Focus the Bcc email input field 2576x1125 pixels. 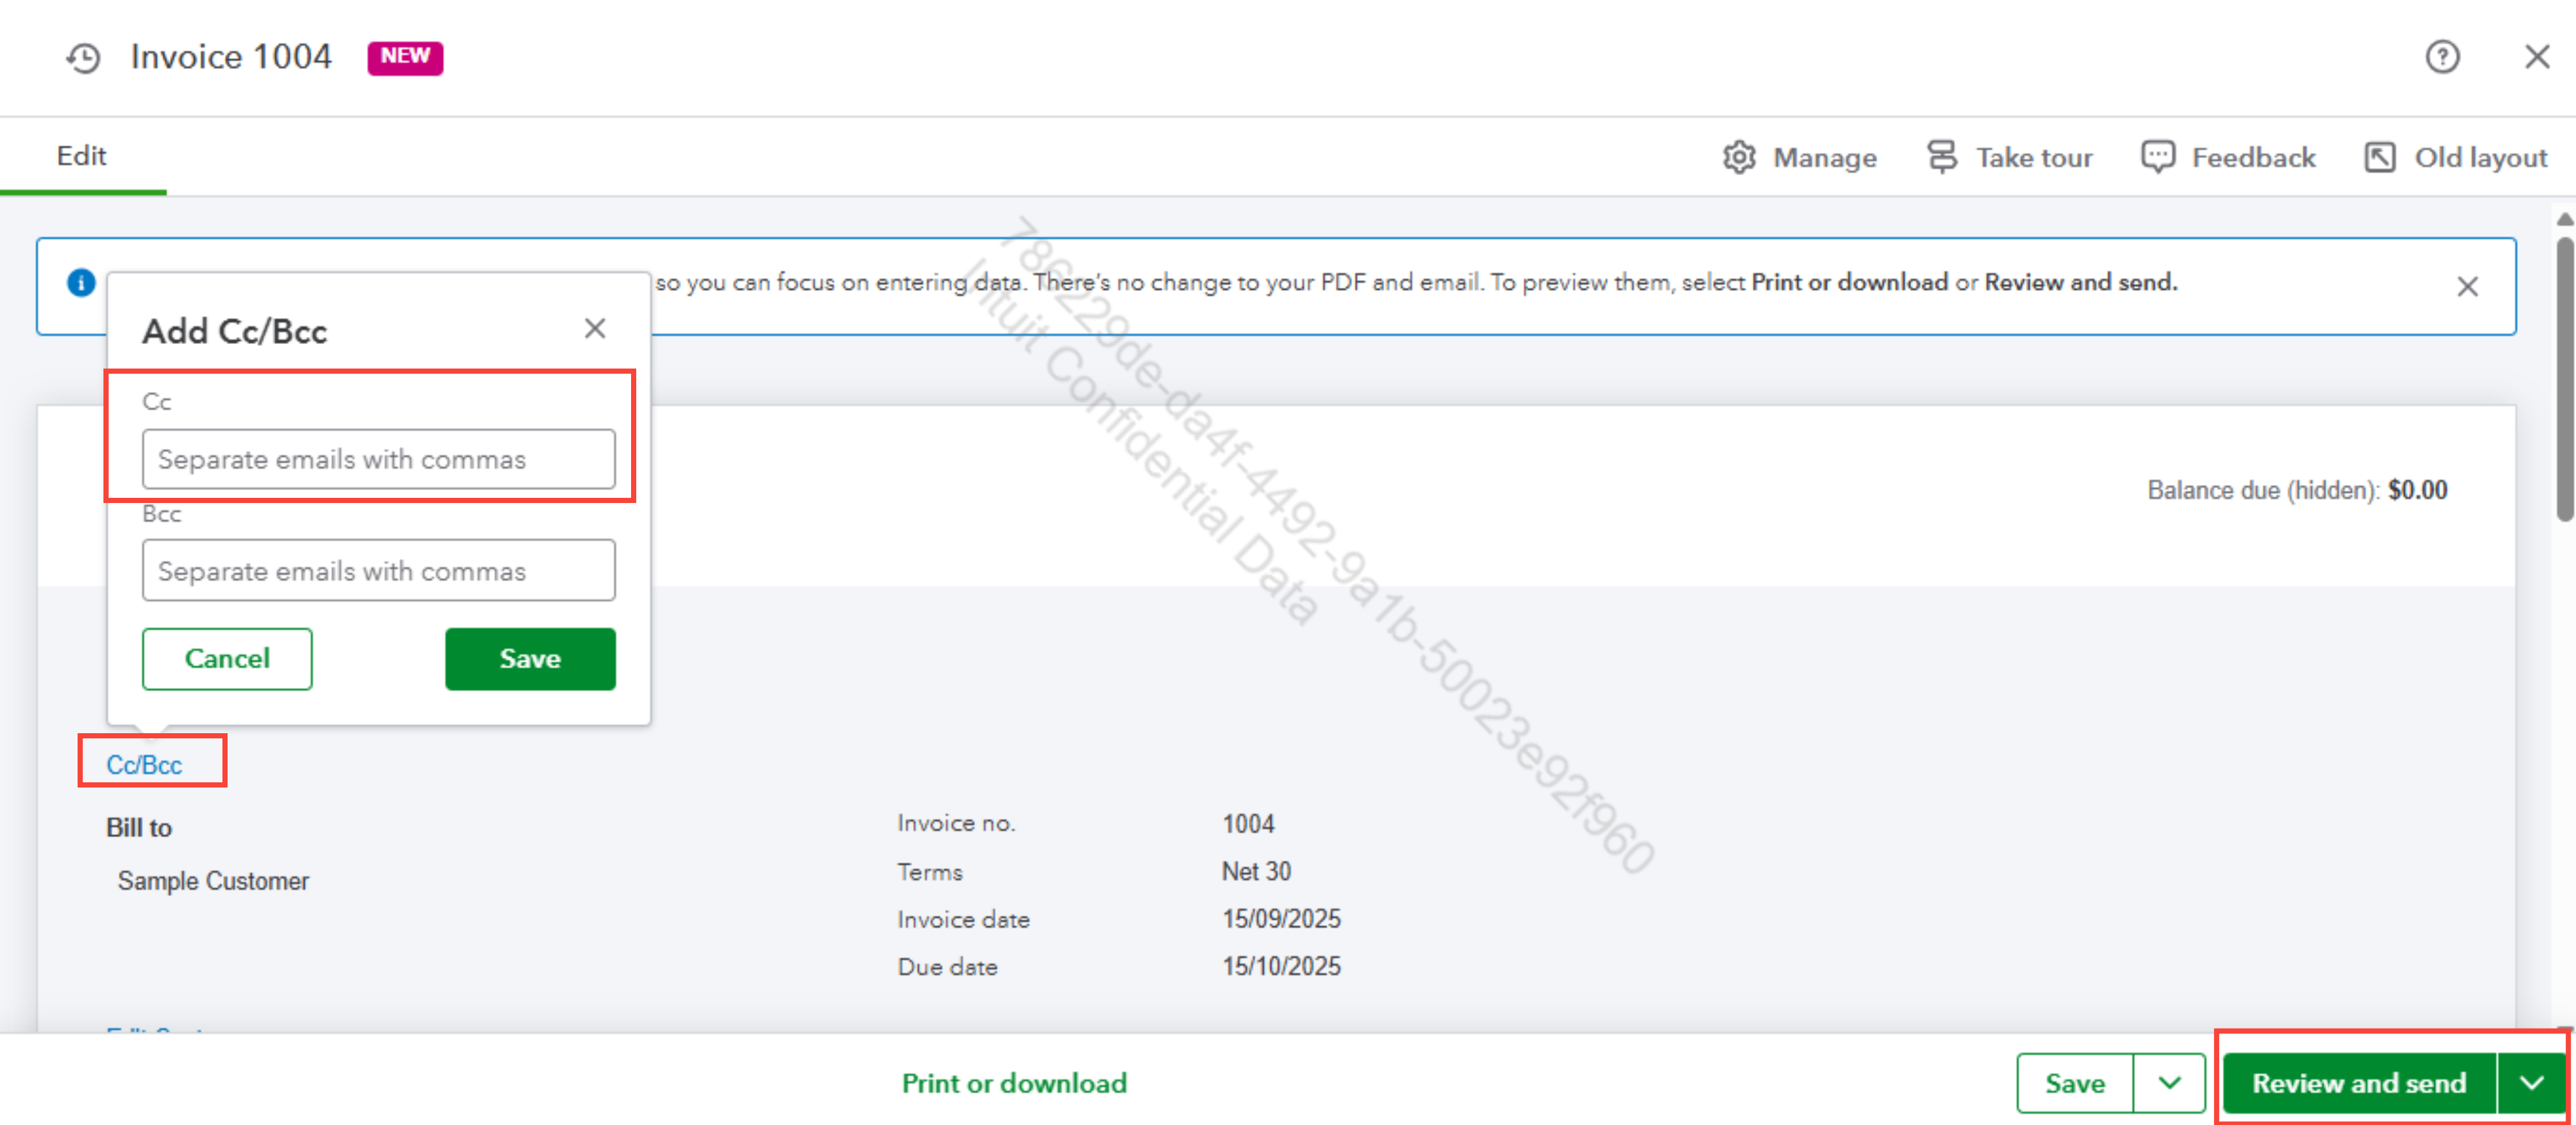point(379,571)
